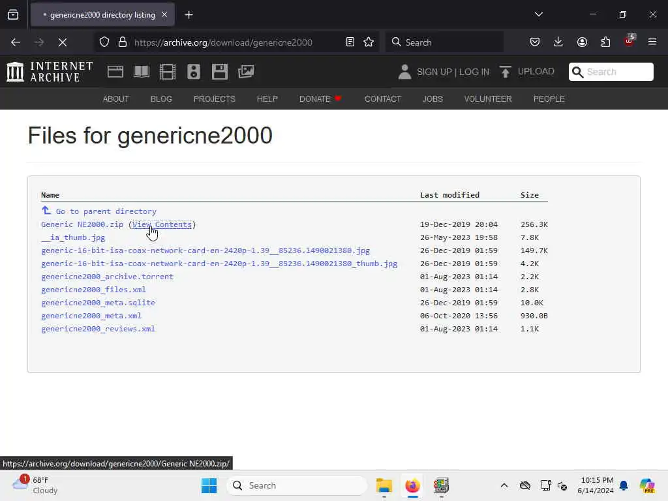Show the downloads panel
The image size is (668, 501).
click(x=558, y=42)
